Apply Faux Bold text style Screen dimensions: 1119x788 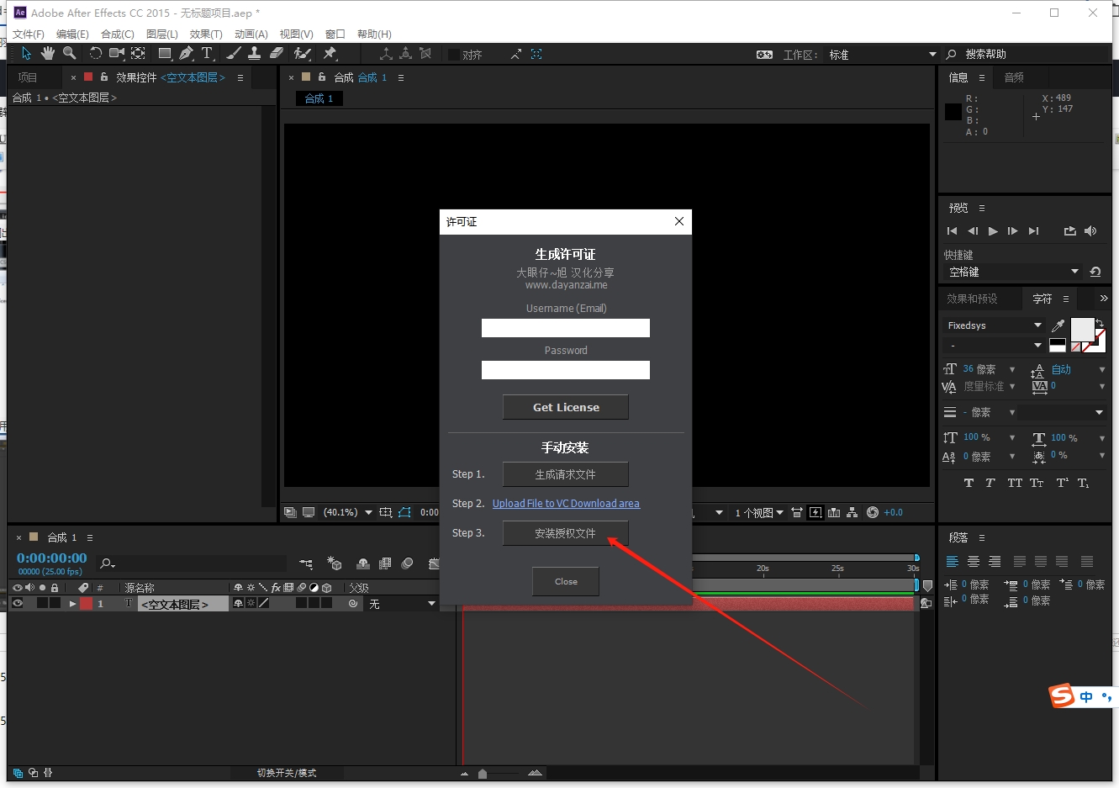[x=969, y=483]
